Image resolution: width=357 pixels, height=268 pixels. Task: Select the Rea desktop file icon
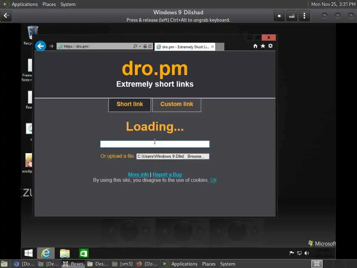pyautogui.click(x=29, y=99)
